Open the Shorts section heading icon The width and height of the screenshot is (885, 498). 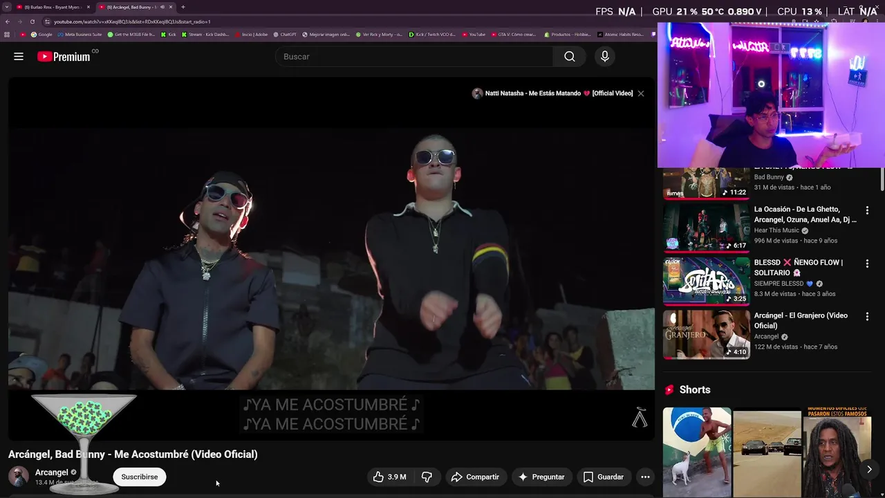[x=669, y=390]
